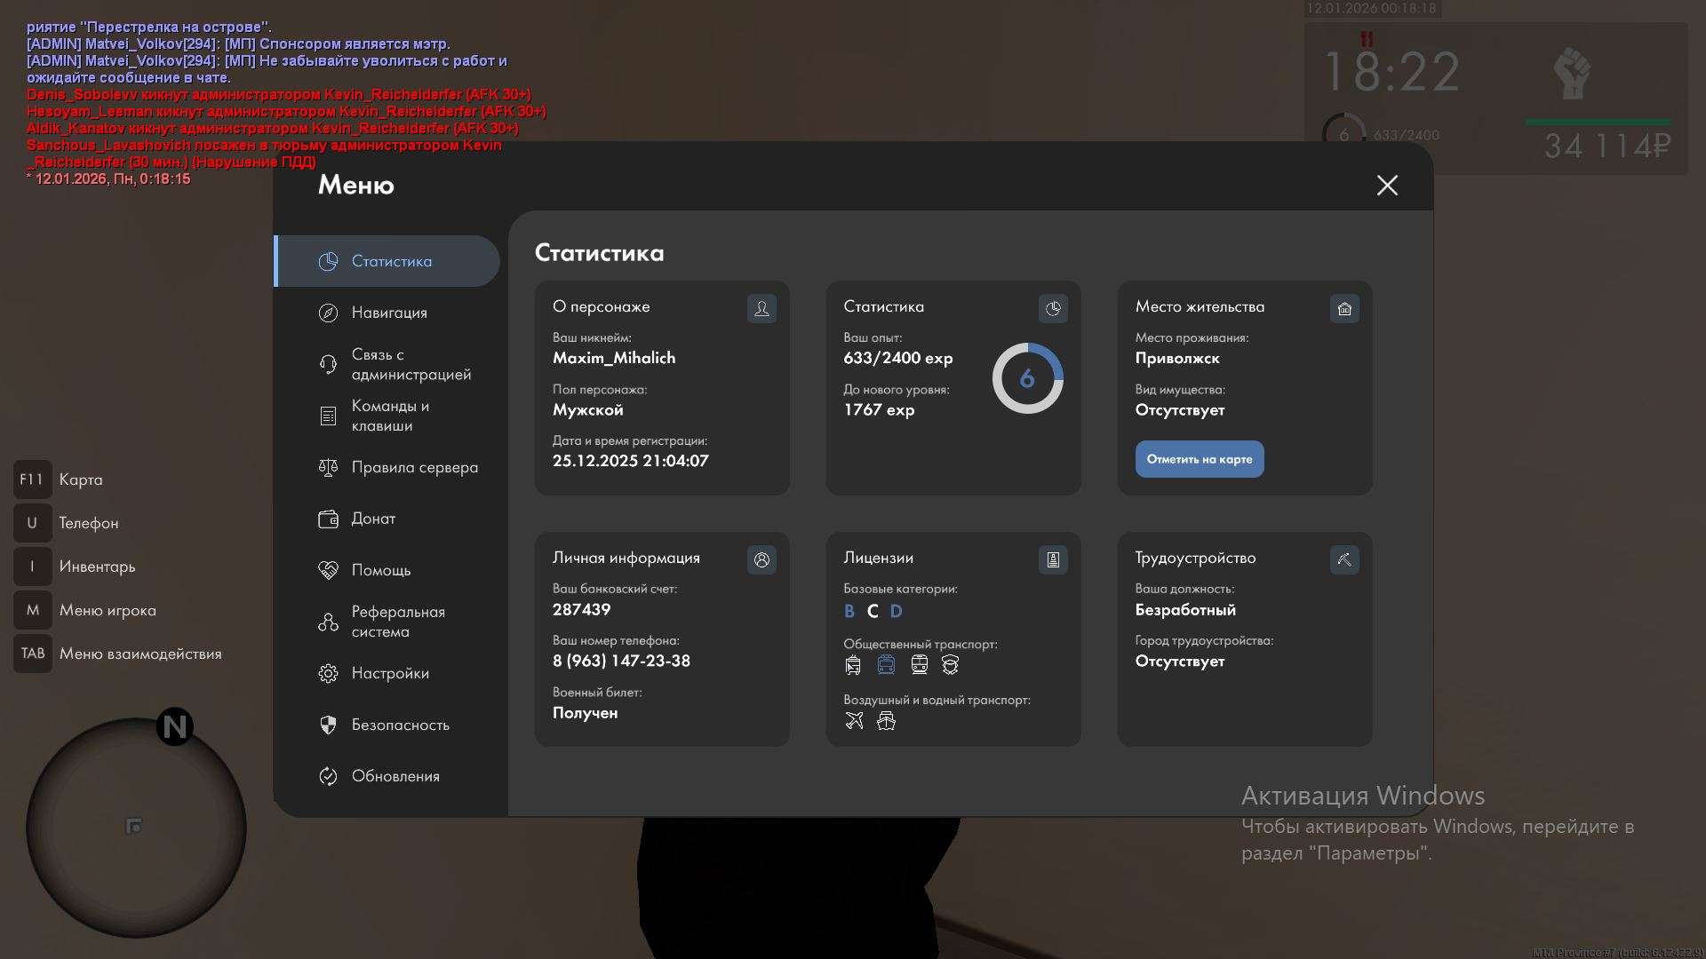This screenshot has height=959, width=1706.
Task: Click the profile icon in Личная информация card
Action: (x=761, y=559)
